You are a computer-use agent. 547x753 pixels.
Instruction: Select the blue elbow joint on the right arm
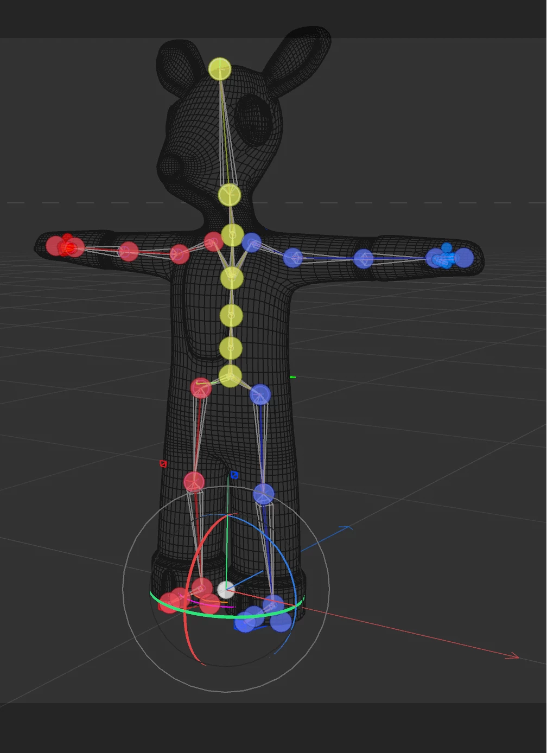click(x=364, y=258)
